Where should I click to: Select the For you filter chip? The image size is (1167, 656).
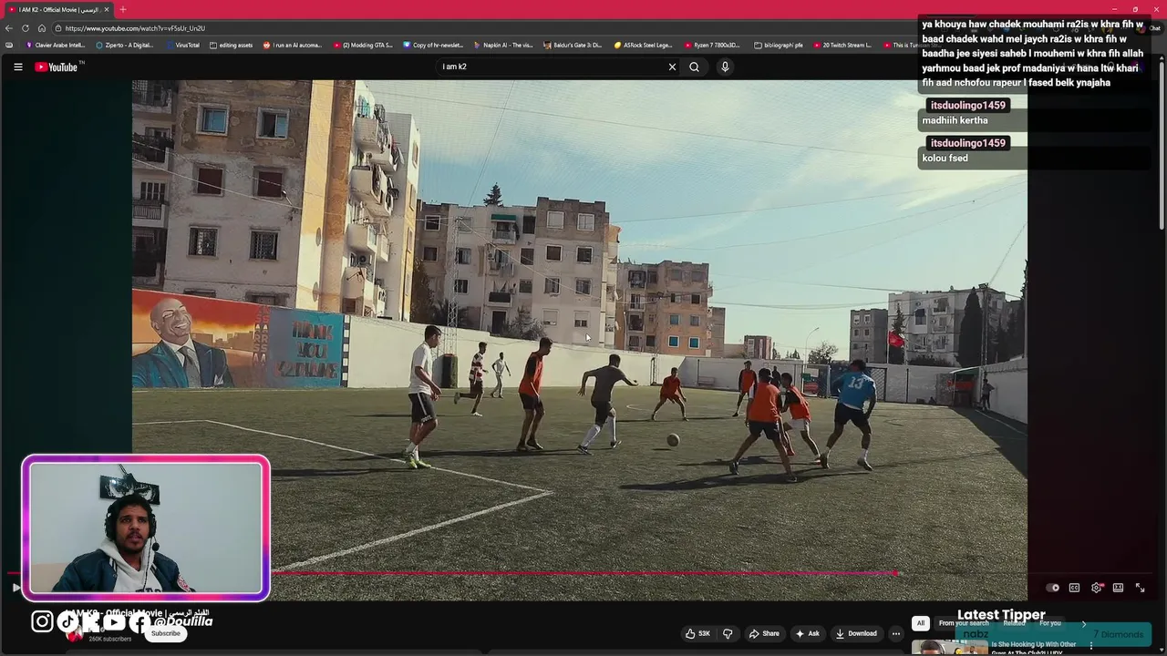(x=1050, y=623)
